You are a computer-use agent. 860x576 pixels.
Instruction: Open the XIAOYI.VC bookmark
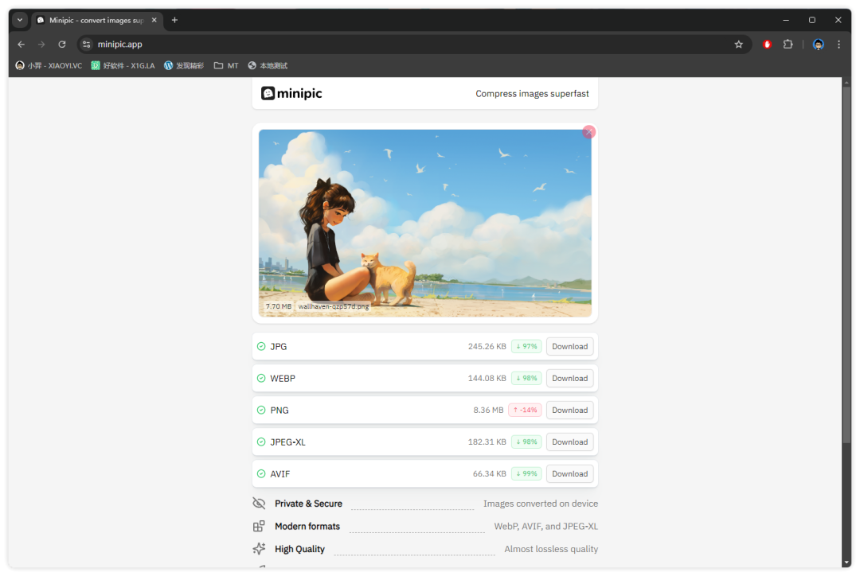pos(49,66)
